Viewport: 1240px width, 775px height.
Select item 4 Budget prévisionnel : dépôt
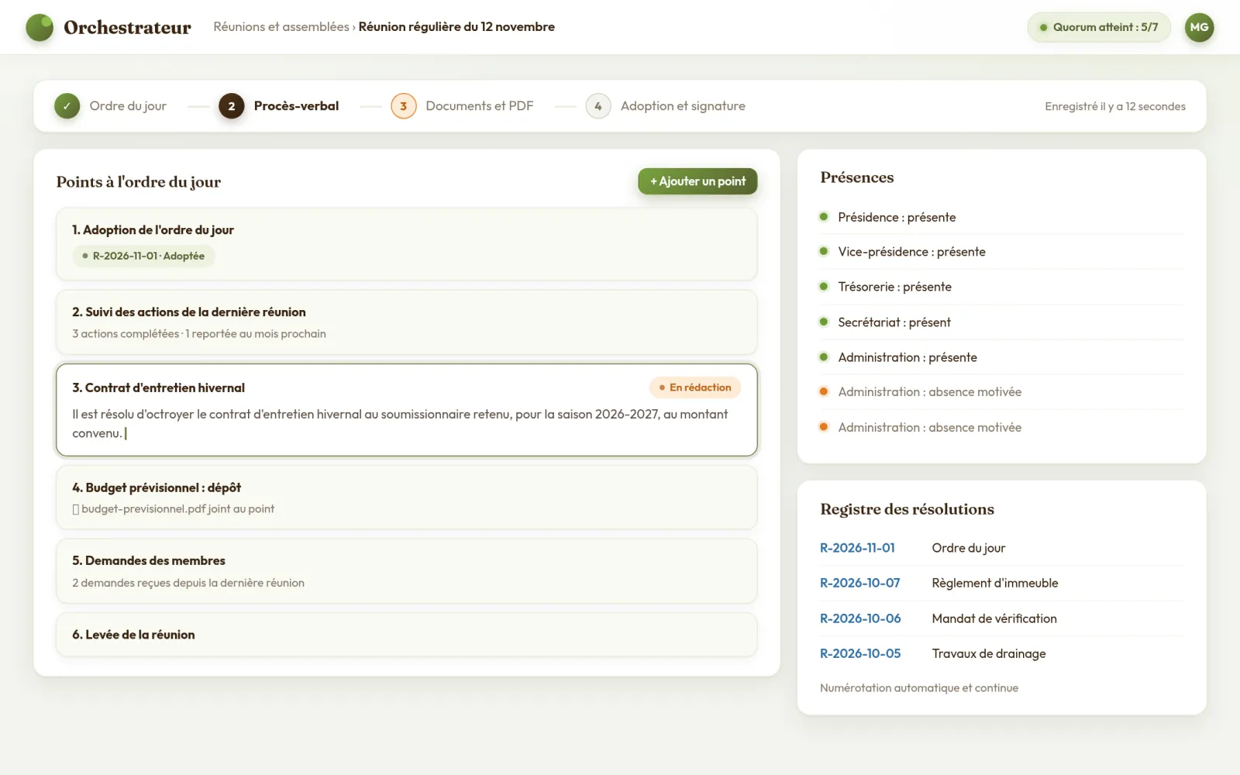coord(406,498)
